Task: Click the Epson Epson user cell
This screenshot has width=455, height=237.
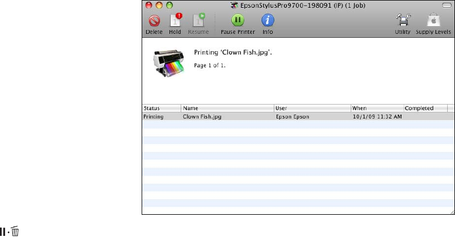Action: (x=293, y=117)
